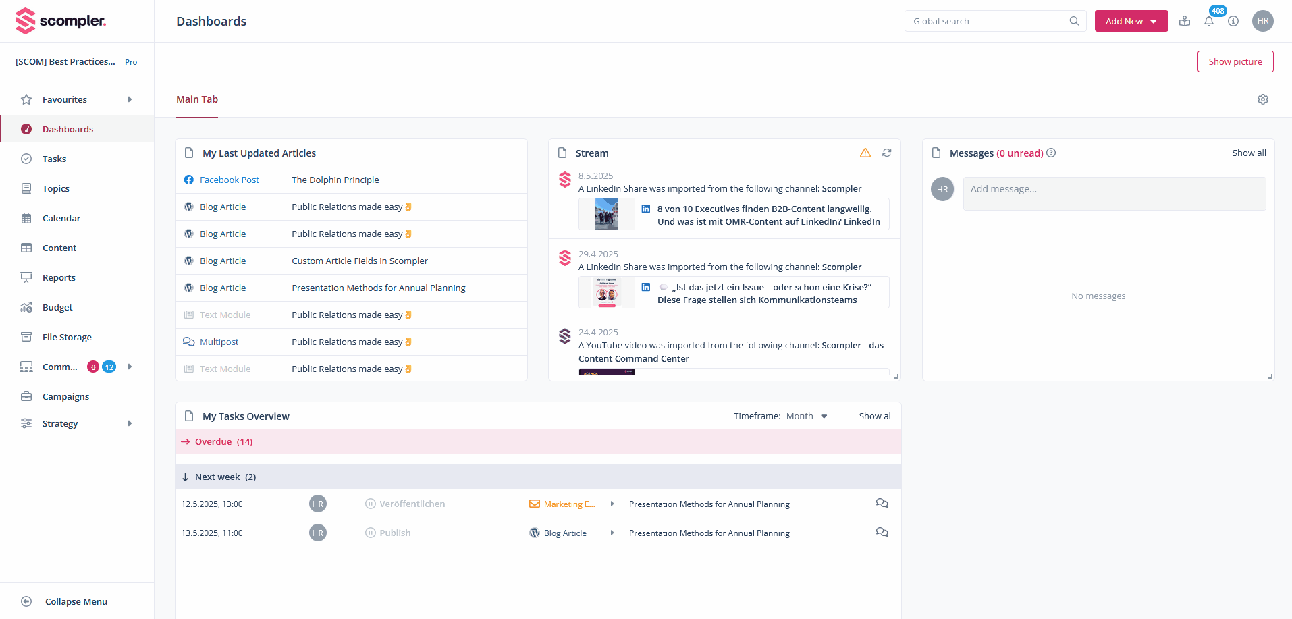Click Show all in the Messages widget
Image resolution: width=1292 pixels, height=619 pixels.
pos(1248,153)
